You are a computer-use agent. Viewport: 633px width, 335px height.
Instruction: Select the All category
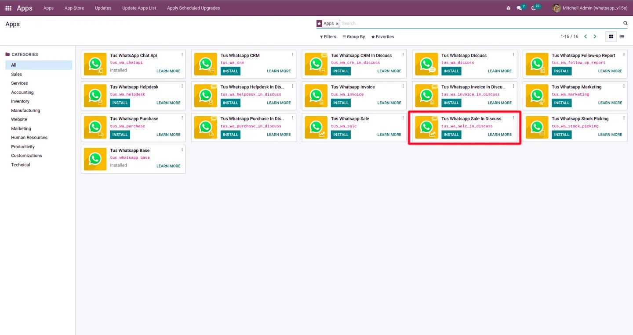pos(39,65)
